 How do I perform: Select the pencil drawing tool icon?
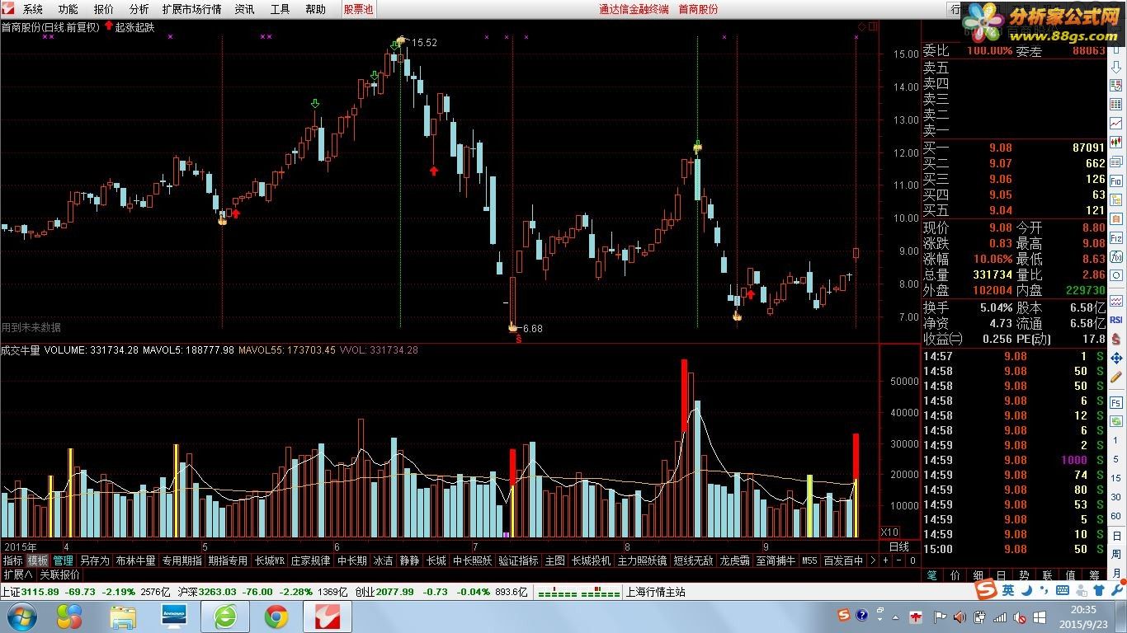[1116, 377]
